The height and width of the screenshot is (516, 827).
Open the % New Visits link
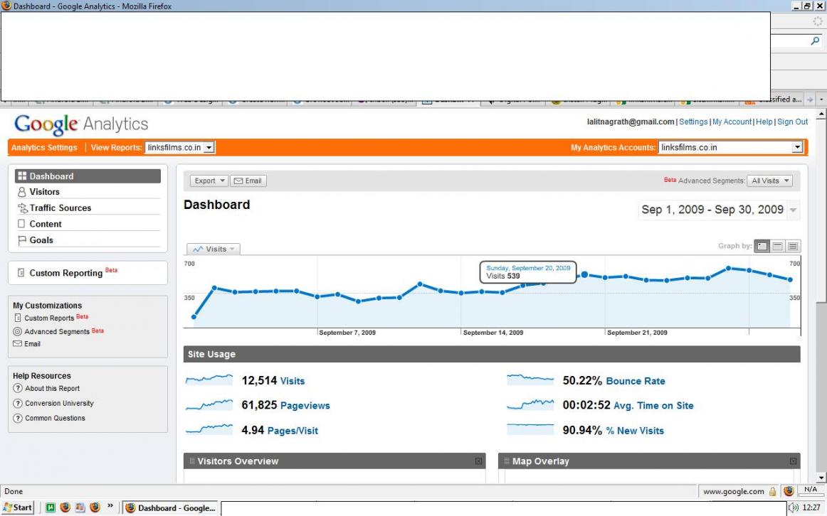click(x=635, y=431)
